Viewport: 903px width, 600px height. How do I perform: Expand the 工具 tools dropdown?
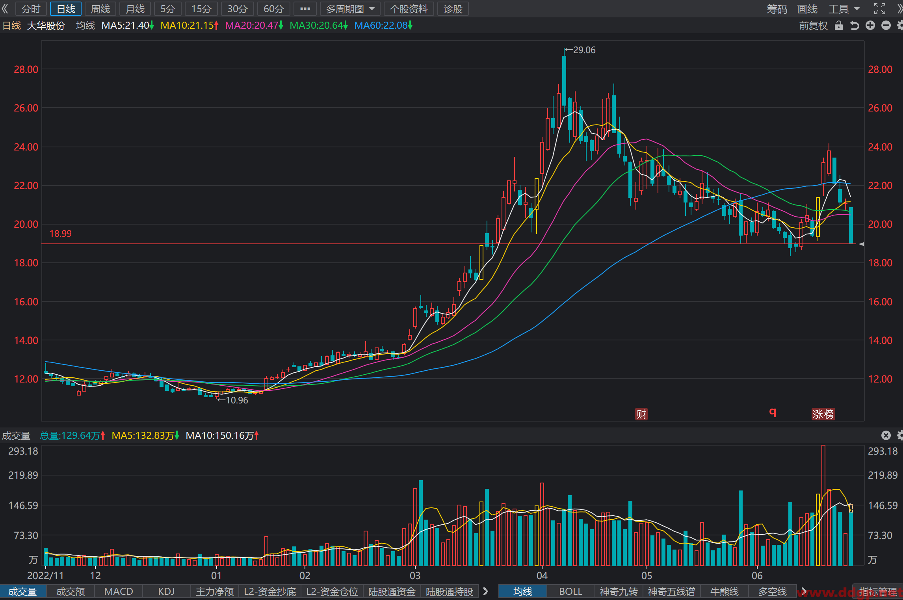pyautogui.click(x=844, y=9)
